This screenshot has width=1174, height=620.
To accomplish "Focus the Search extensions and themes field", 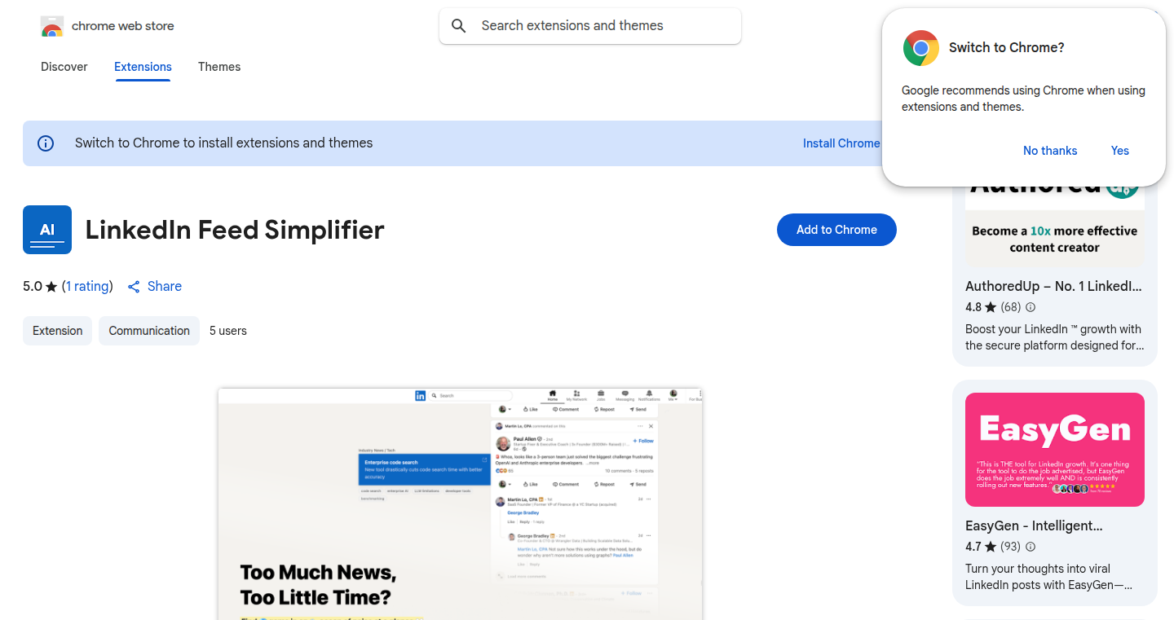I will [590, 26].
